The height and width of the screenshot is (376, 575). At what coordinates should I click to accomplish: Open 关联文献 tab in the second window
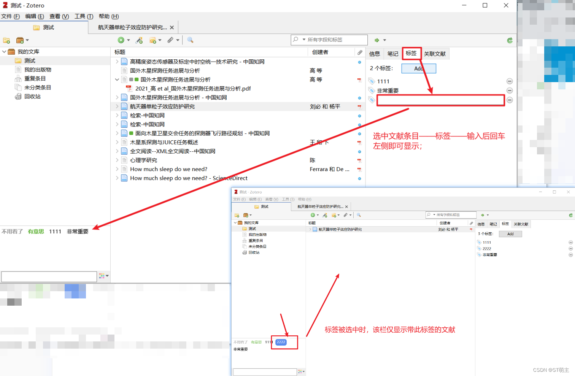521,224
